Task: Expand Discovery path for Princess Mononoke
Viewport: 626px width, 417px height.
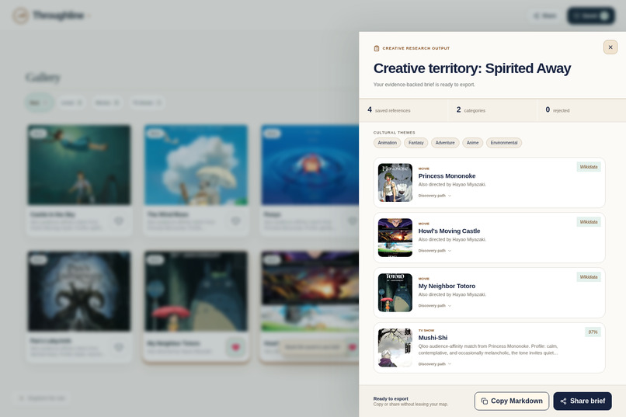Action: tap(434, 196)
